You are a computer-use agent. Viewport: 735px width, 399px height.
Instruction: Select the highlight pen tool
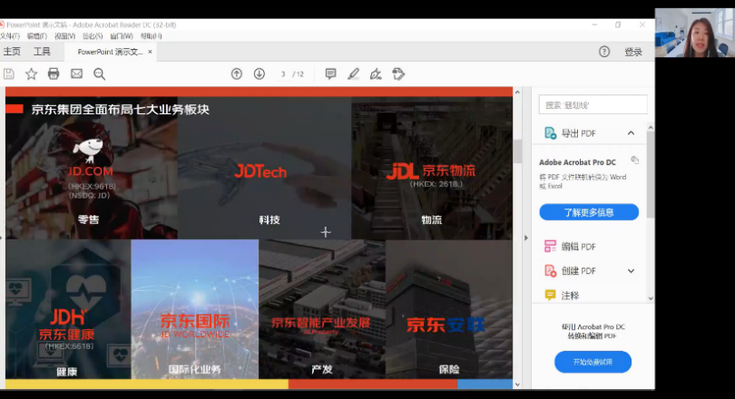pos(353,73)
